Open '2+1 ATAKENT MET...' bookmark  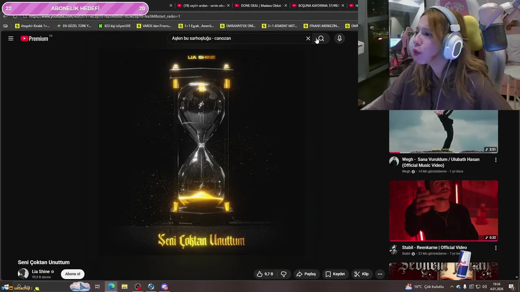coord(279,26)
